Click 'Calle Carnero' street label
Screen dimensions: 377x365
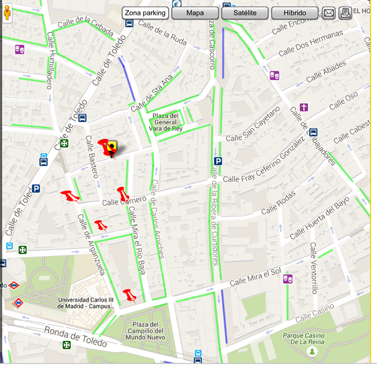tap(124, 201)
